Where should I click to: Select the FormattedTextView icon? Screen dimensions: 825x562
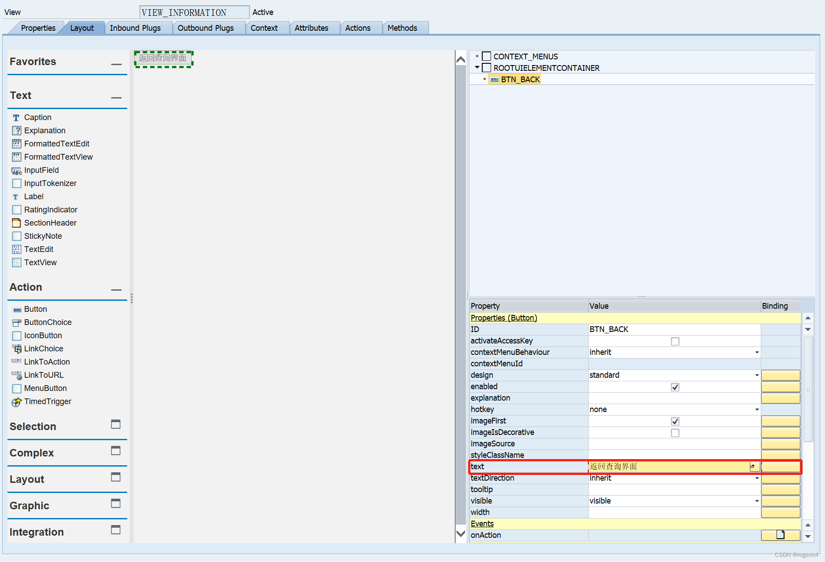click(x=16, y=157)
